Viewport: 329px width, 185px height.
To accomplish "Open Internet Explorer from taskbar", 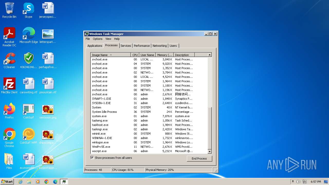I will click(20, 182).
